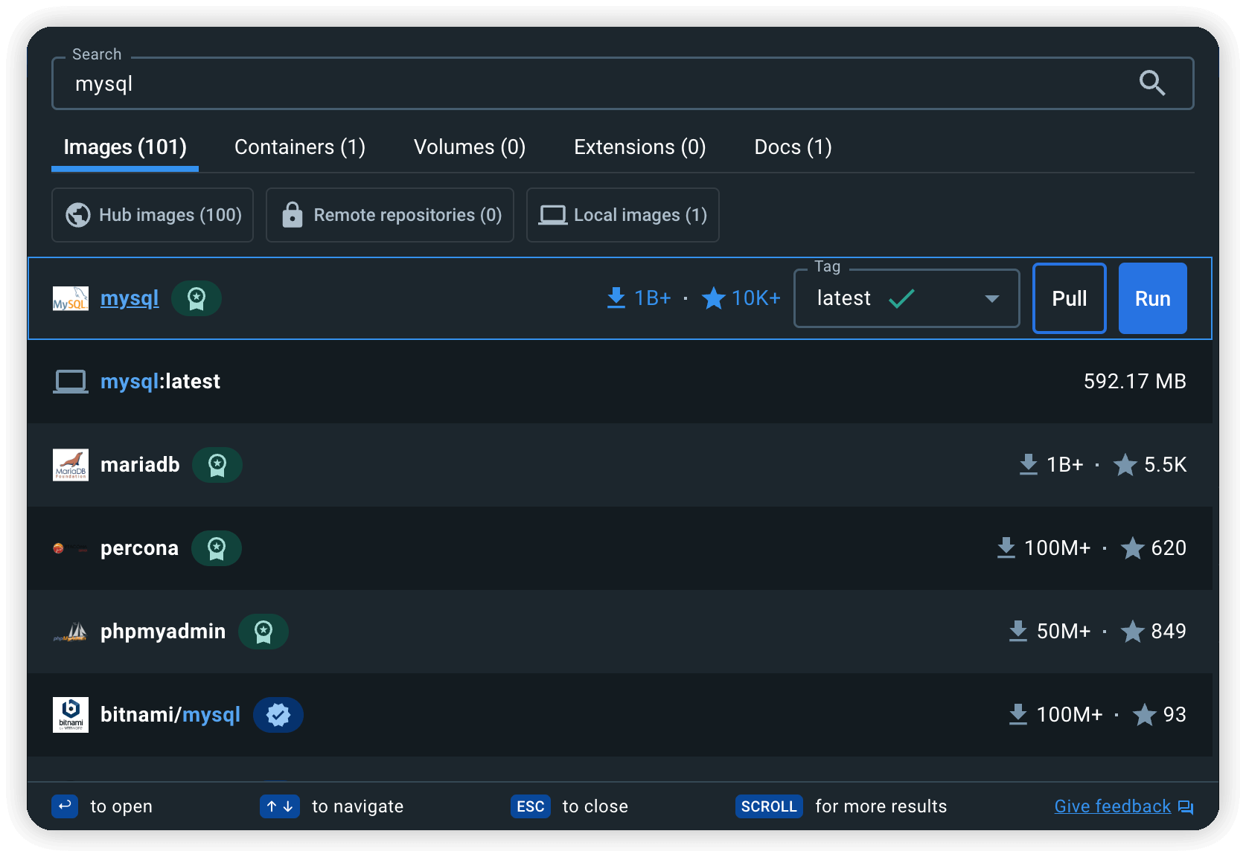This screenshot has height=857, width=1246.
Task: Click the 592.17 MB size value
Action: tap(1135, 382)
